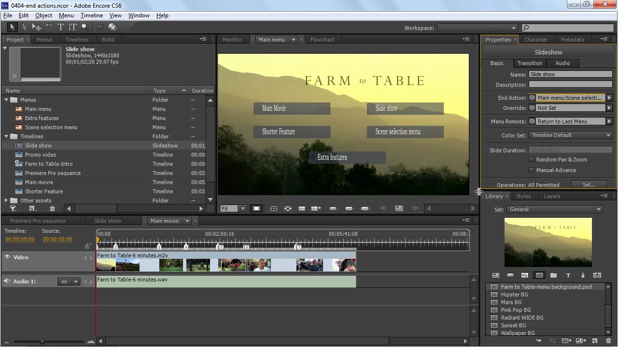Toggle visibility of the Video track

7,257
